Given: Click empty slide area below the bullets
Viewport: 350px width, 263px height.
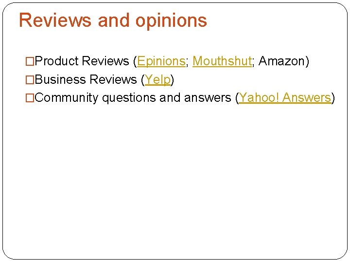Looking at the screenshot, I should pyautogui.click(x=175, y=179).
